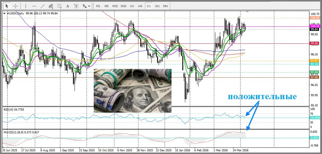The height and width of the screenshot is (154, 322).
Task: Select the Text Label 'T' tool
Action: pyautogui.click(x=76, y=6)
